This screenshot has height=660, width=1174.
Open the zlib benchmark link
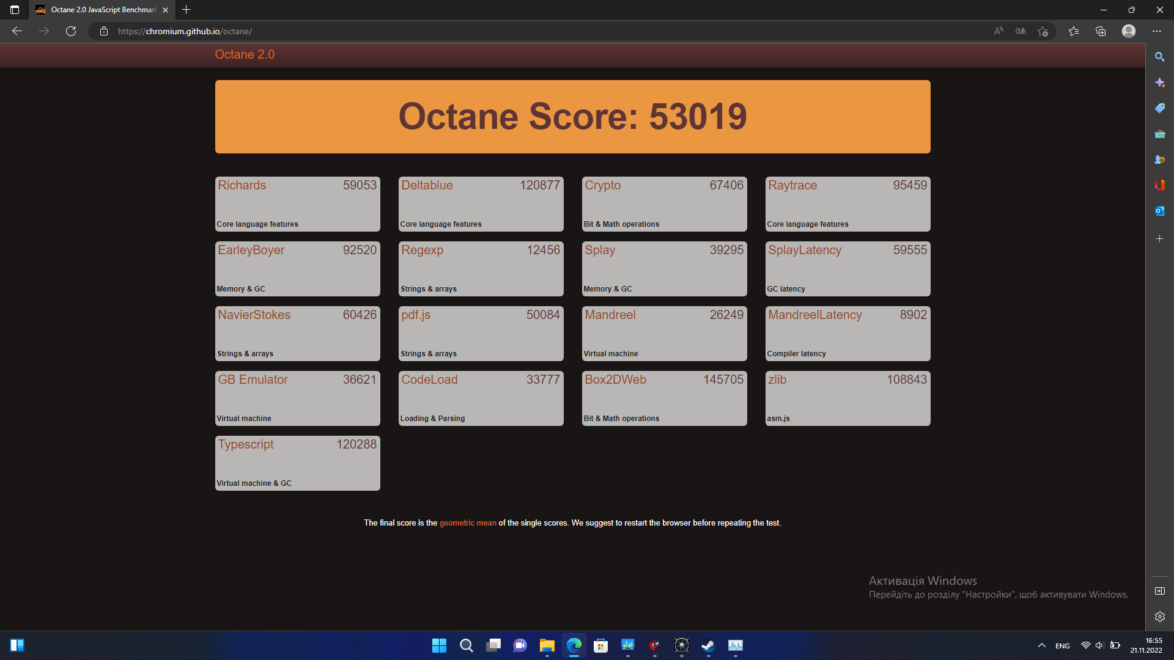777,380
